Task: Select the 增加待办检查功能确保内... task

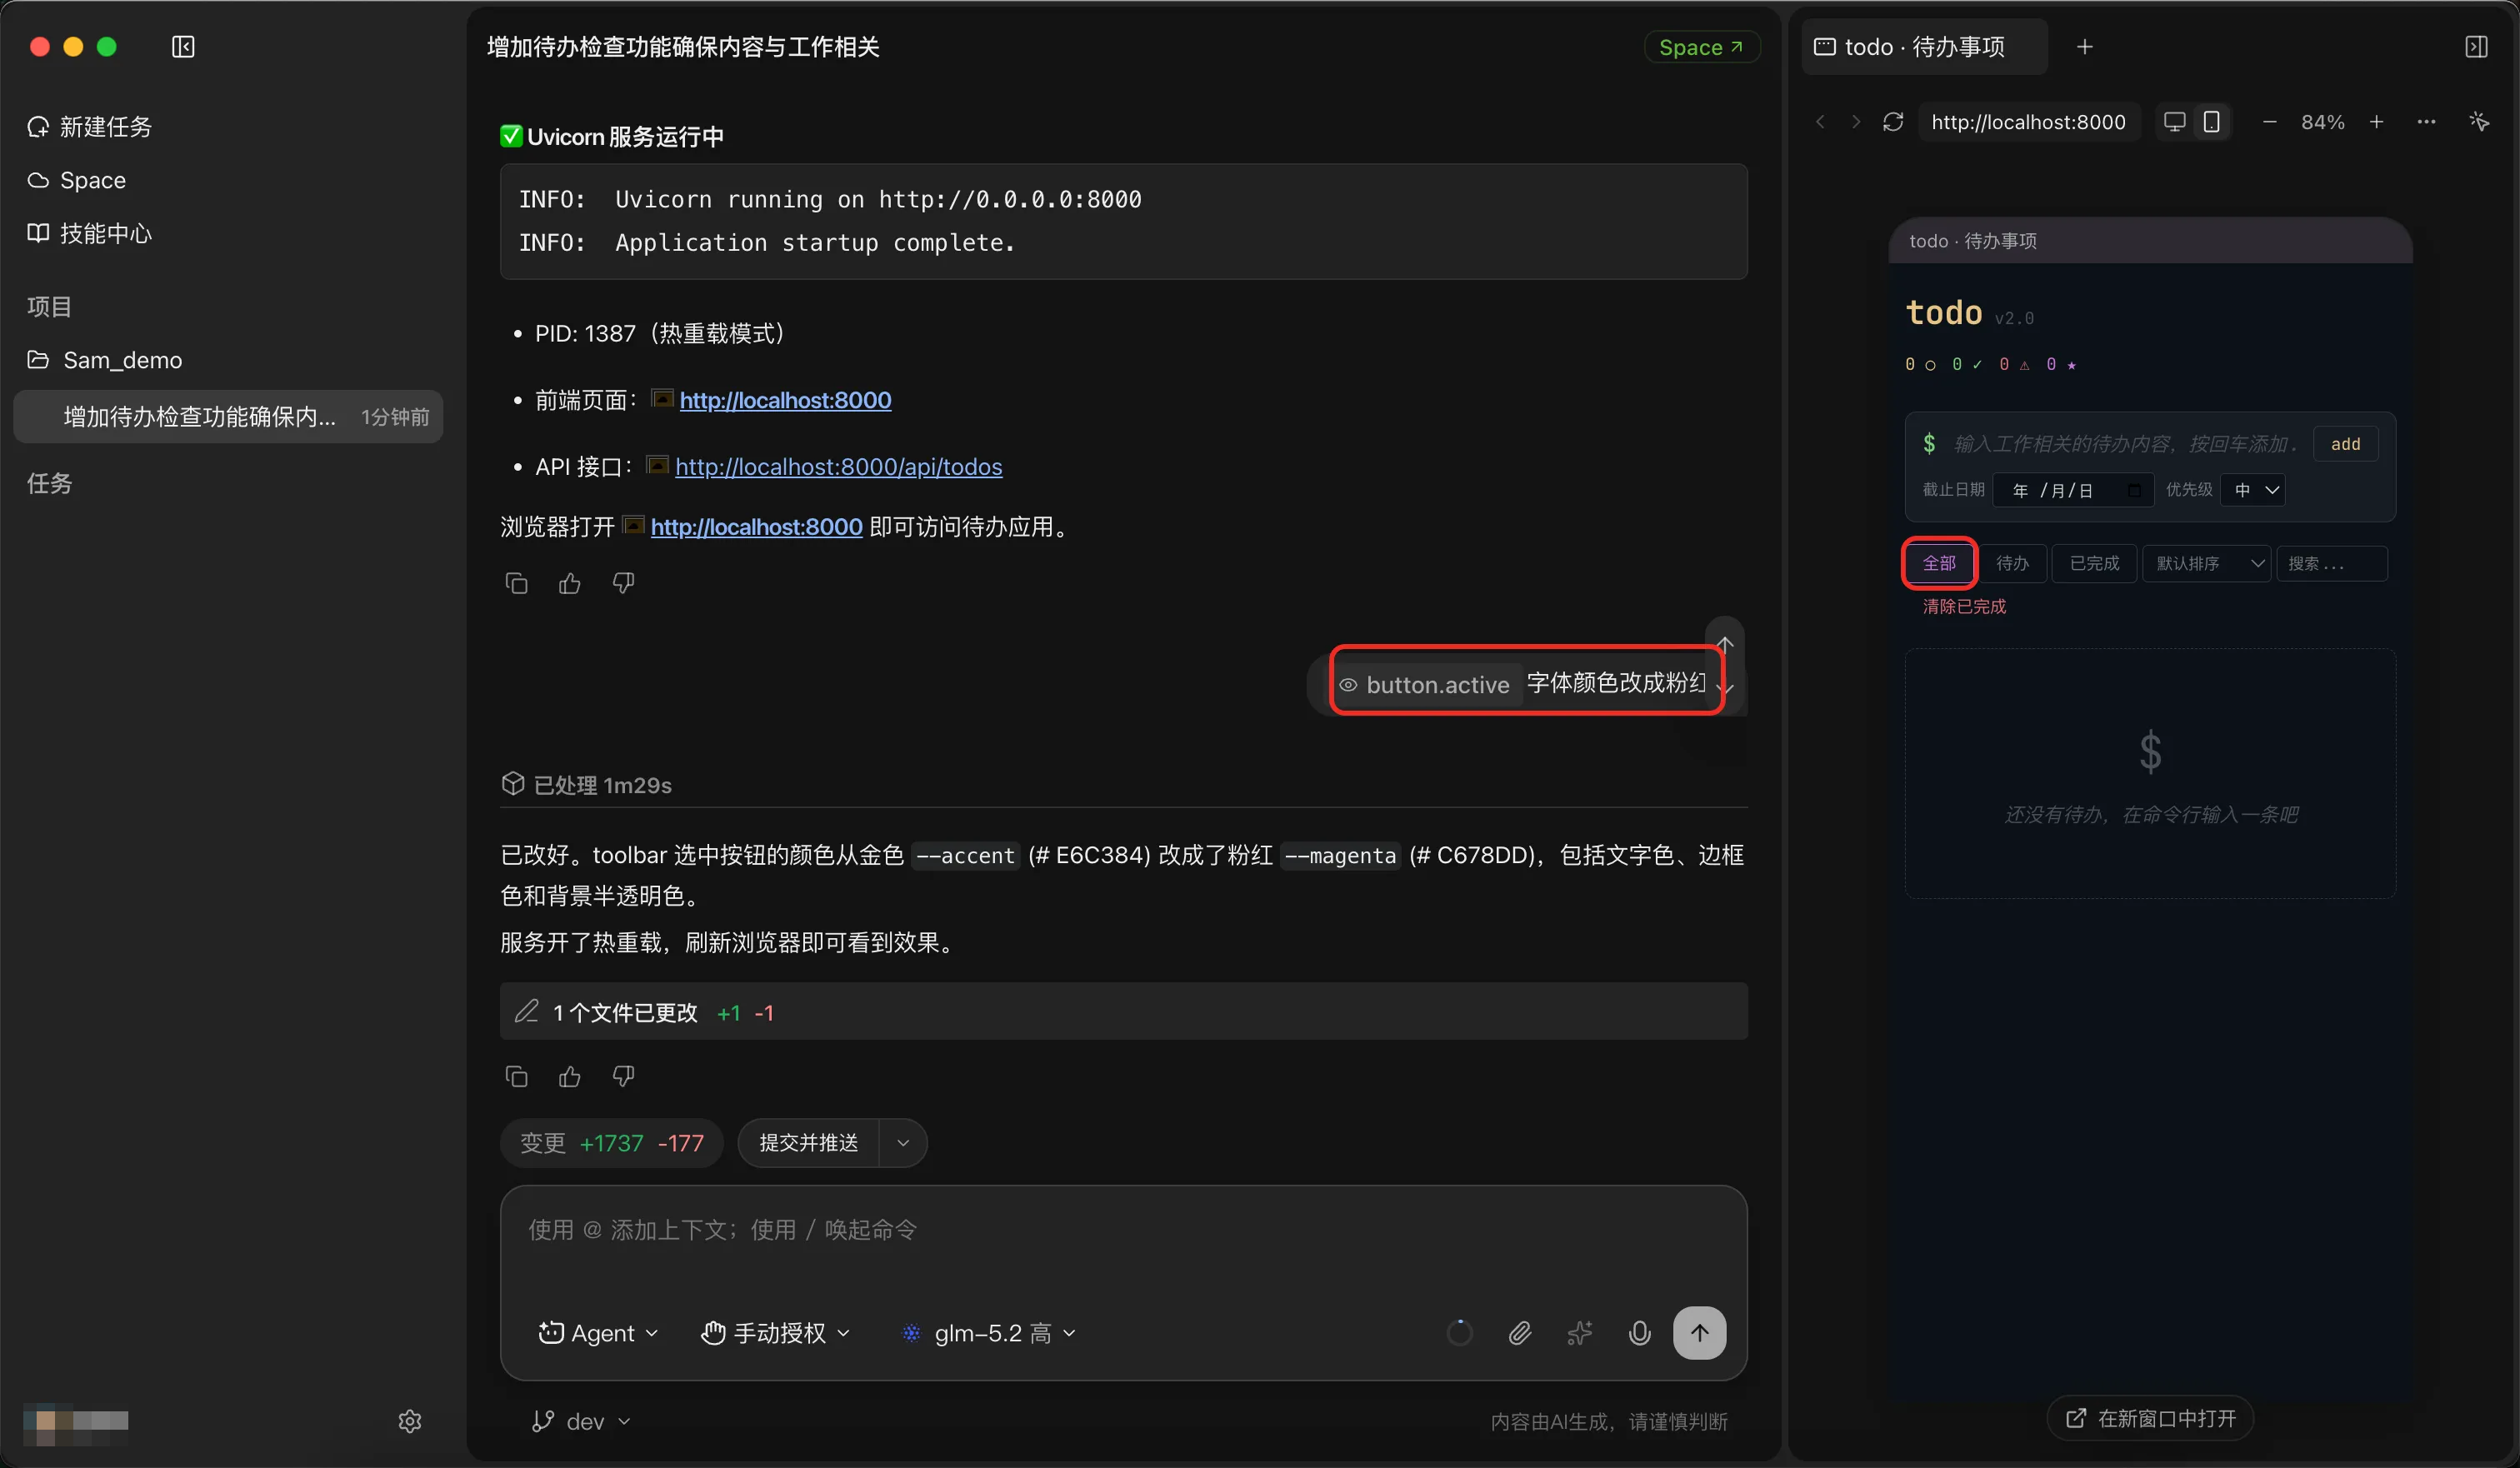Action: point(228,416)
